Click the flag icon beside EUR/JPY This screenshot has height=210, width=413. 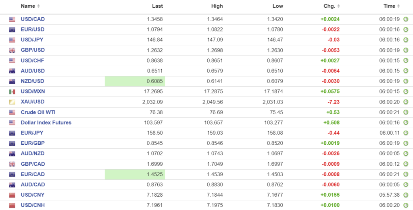[12, 133]
